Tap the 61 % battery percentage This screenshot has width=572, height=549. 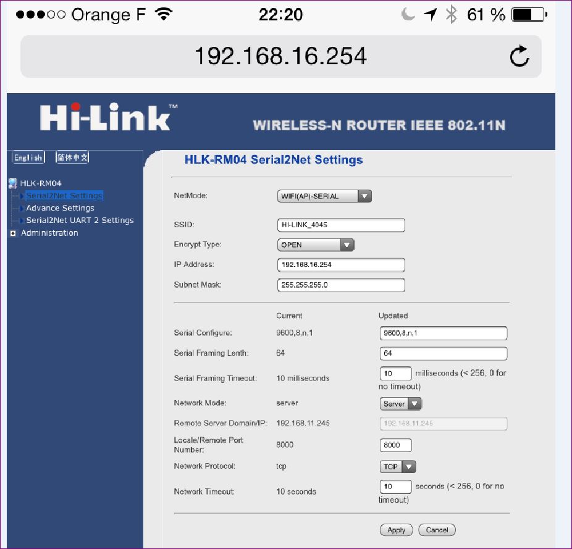(x=486, y=15)
